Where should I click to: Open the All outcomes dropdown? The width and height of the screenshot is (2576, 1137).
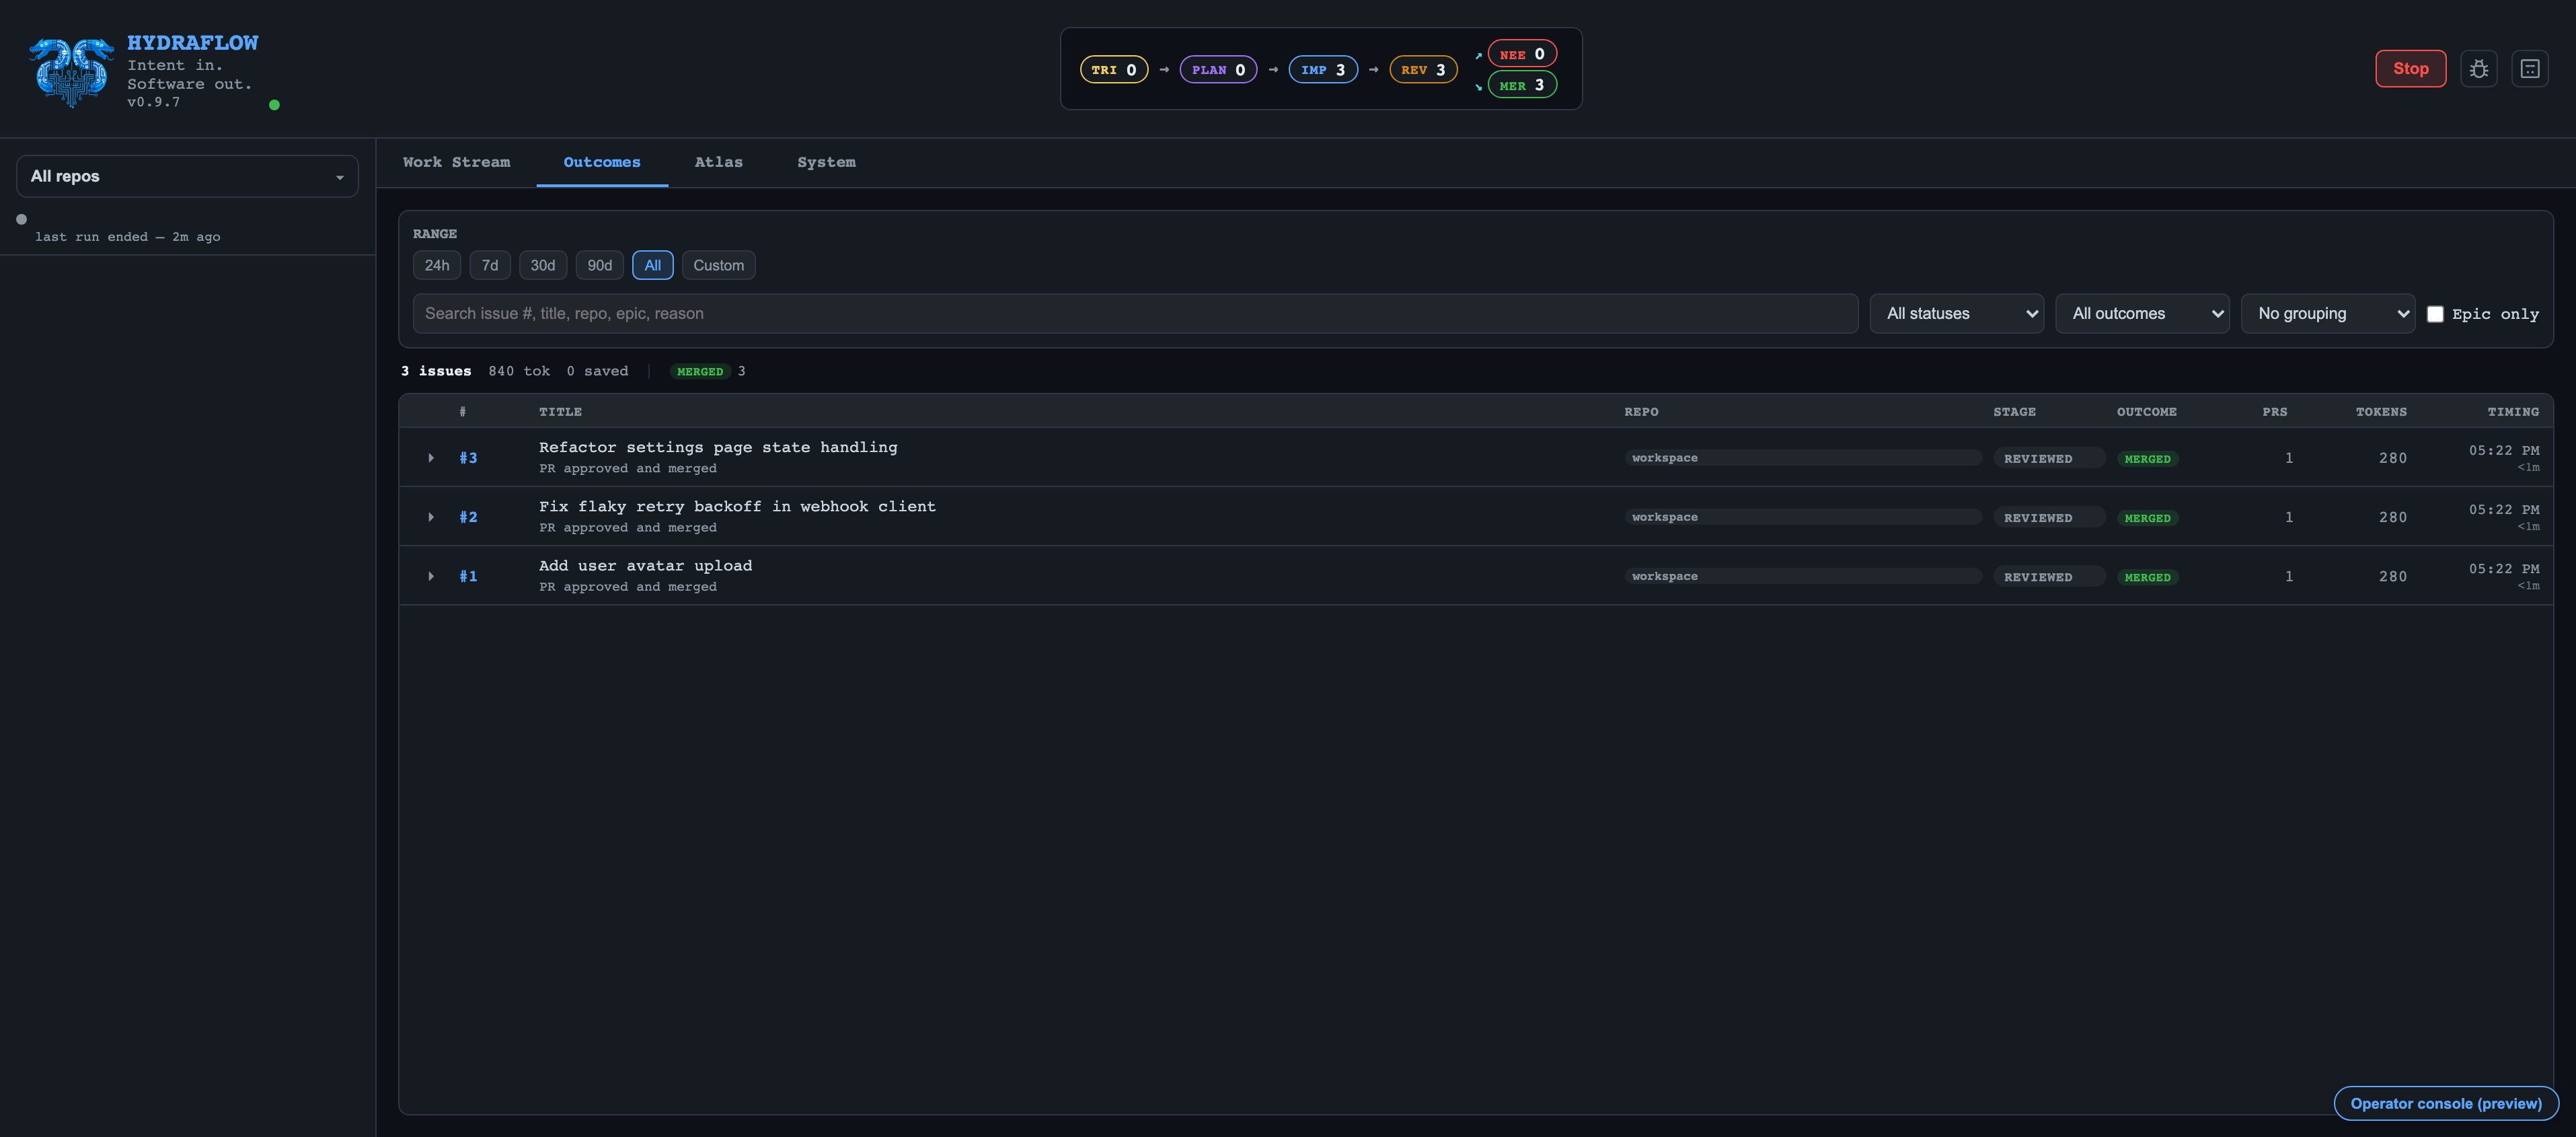point(2142,313)
